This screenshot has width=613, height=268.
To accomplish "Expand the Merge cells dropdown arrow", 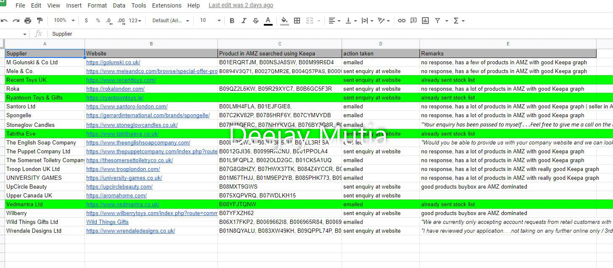I will [318, 21].
